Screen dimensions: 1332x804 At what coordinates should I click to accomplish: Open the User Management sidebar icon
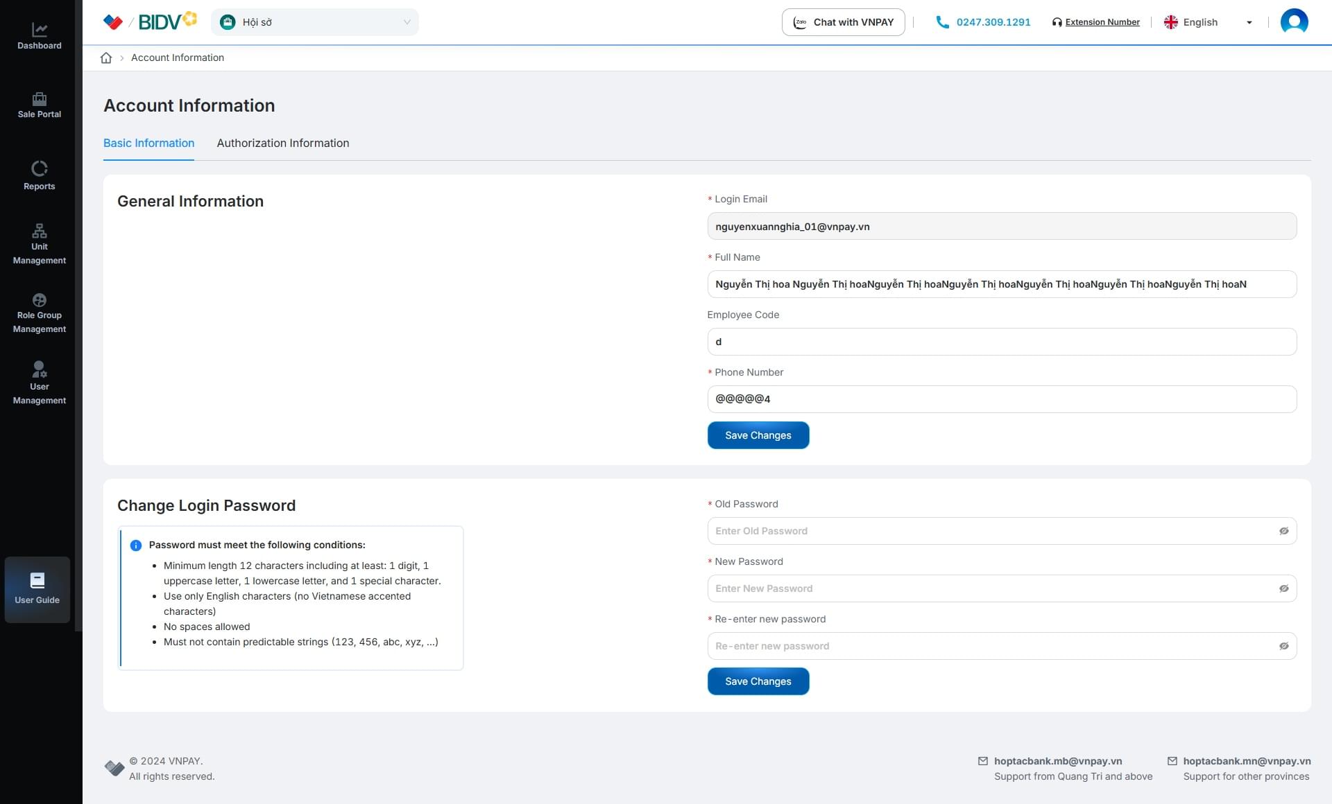tap(40, 369)
